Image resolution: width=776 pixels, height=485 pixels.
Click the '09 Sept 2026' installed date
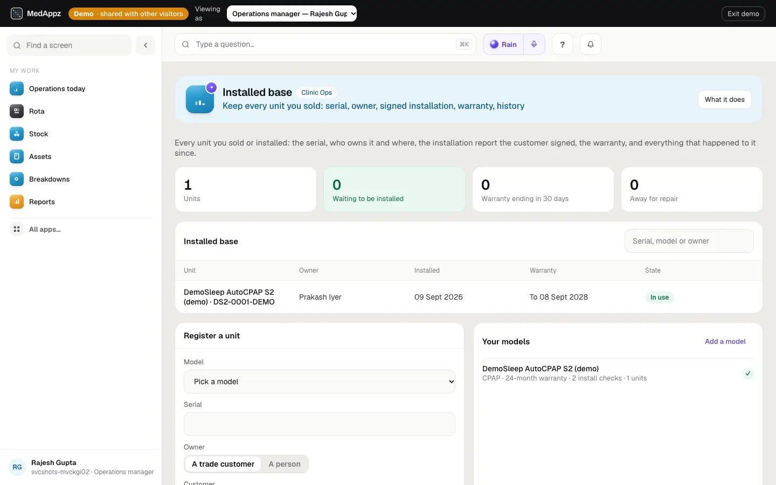tap(439, 297)
